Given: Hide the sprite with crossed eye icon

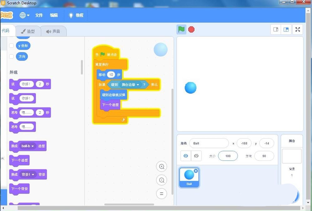Looking at the screenshot, I should (196, 156).
